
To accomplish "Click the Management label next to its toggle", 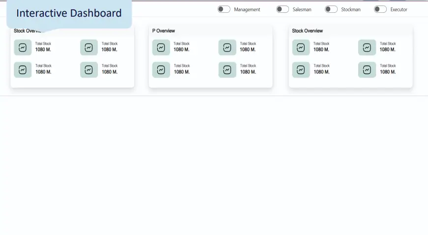I will [247, 9].
